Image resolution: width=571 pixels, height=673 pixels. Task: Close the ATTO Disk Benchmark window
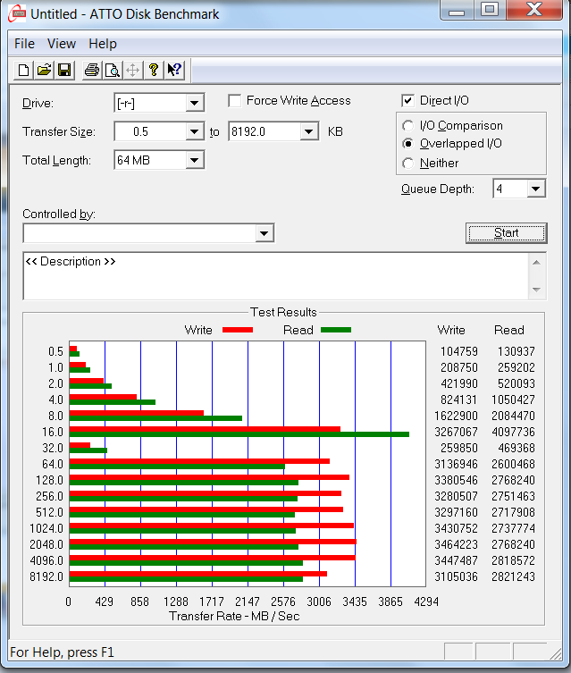click(x=534, y=11)
